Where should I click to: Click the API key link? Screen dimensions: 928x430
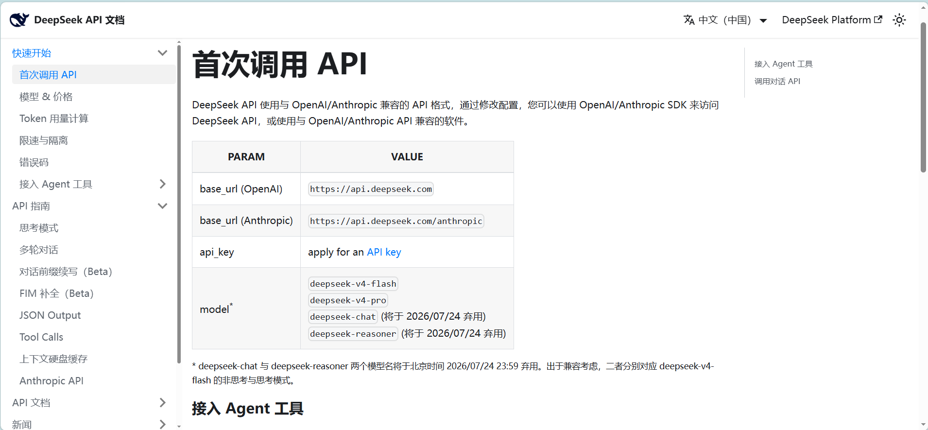tap(384, 252)
